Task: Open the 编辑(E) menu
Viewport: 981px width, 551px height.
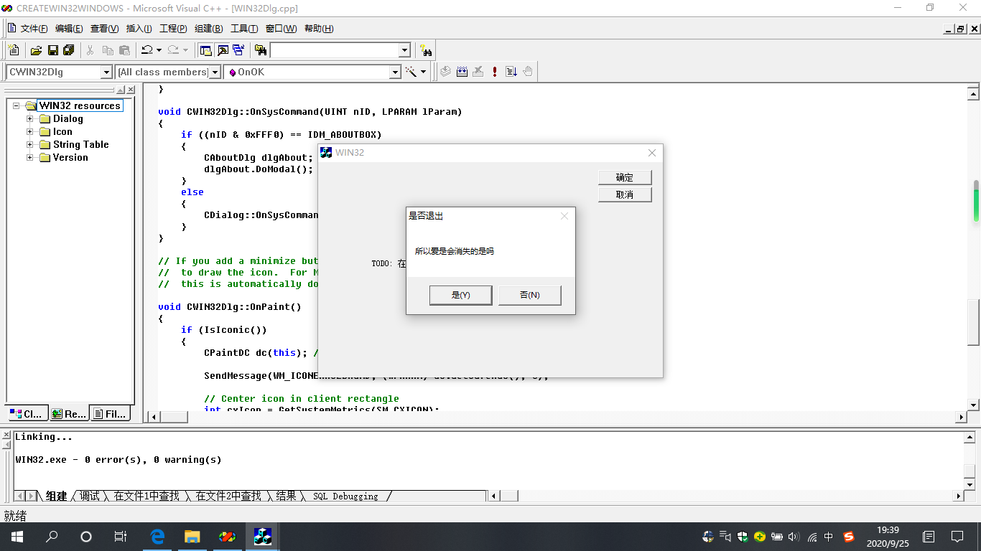Action: (x=69, y=29)
